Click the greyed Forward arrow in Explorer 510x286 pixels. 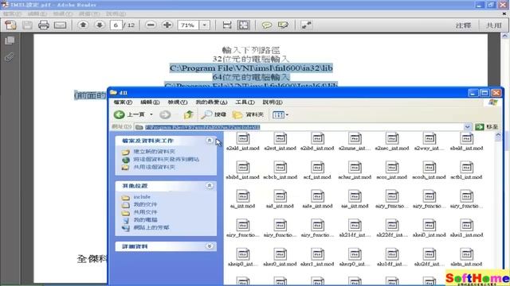point(165,114)
